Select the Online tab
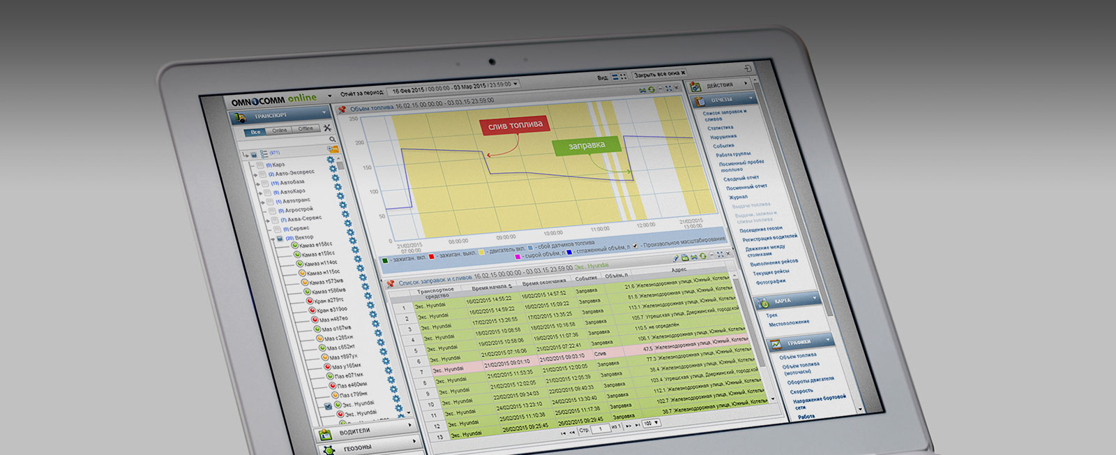This screenshot has width=1116, height=455. click(280, 130)
